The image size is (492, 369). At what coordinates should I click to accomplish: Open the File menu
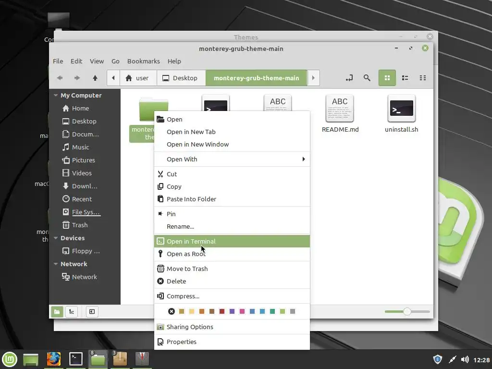coord(58,61)
